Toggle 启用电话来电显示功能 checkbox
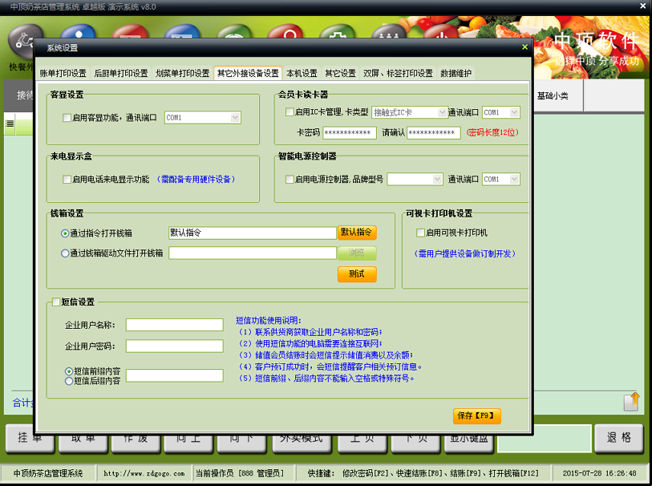This screenshot has width=652, height=486. tap(67, 179)
